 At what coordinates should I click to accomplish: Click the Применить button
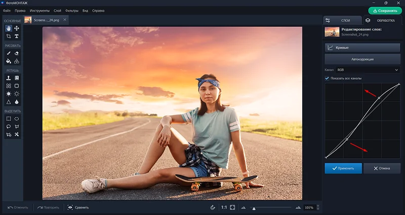(x=343, y=168)
